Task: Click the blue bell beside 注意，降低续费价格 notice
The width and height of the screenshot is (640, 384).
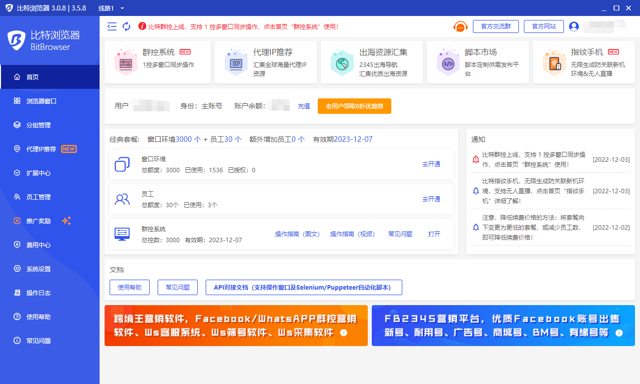Action: [476, 228]
